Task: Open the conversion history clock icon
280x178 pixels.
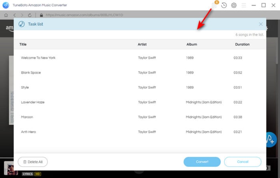Action: click(224, 5)
